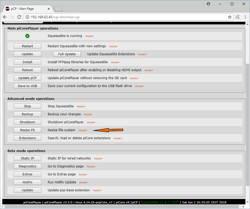The width and height of the screenshot is (250, 209).
Task: Click the Resize FS button
Action: point(27,130)
